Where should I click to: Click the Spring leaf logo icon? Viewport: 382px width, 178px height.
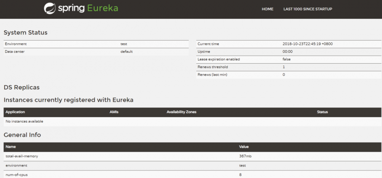click(50, 8)
